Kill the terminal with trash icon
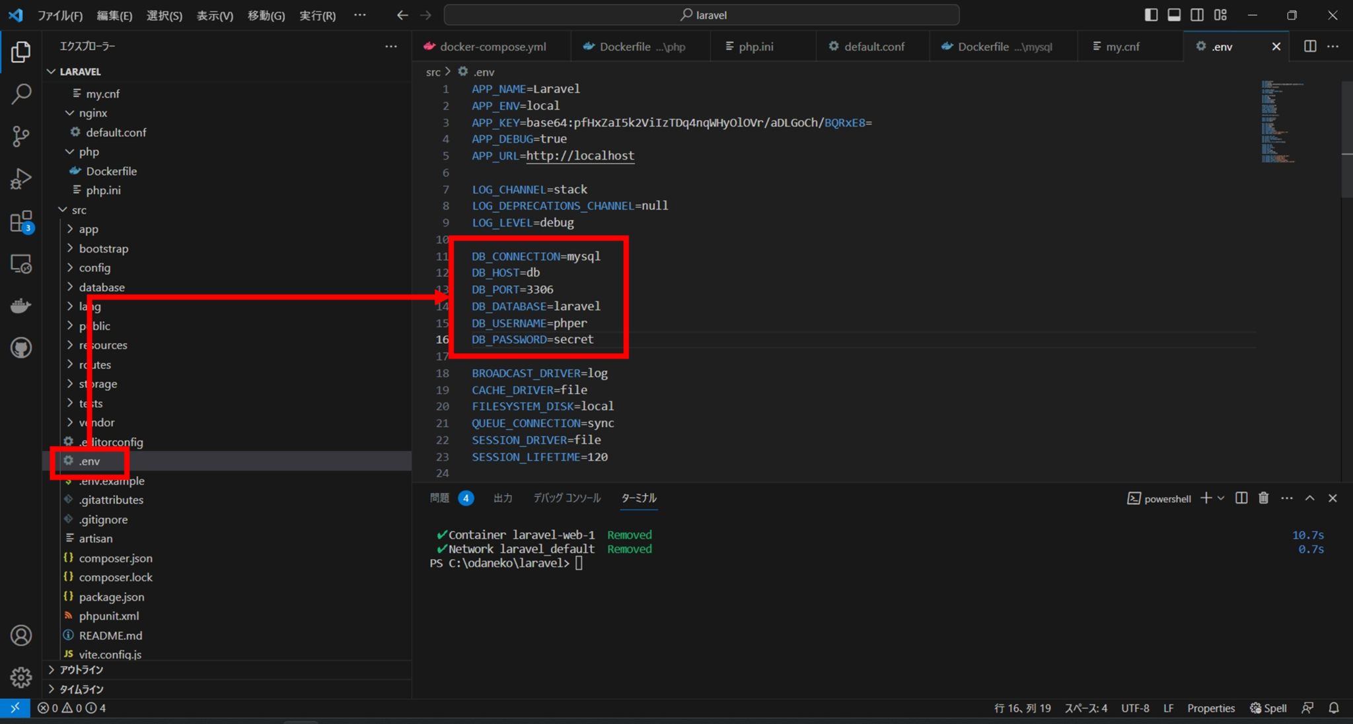The height and width of the screenshot is (724, 1353). [1263, 498]
